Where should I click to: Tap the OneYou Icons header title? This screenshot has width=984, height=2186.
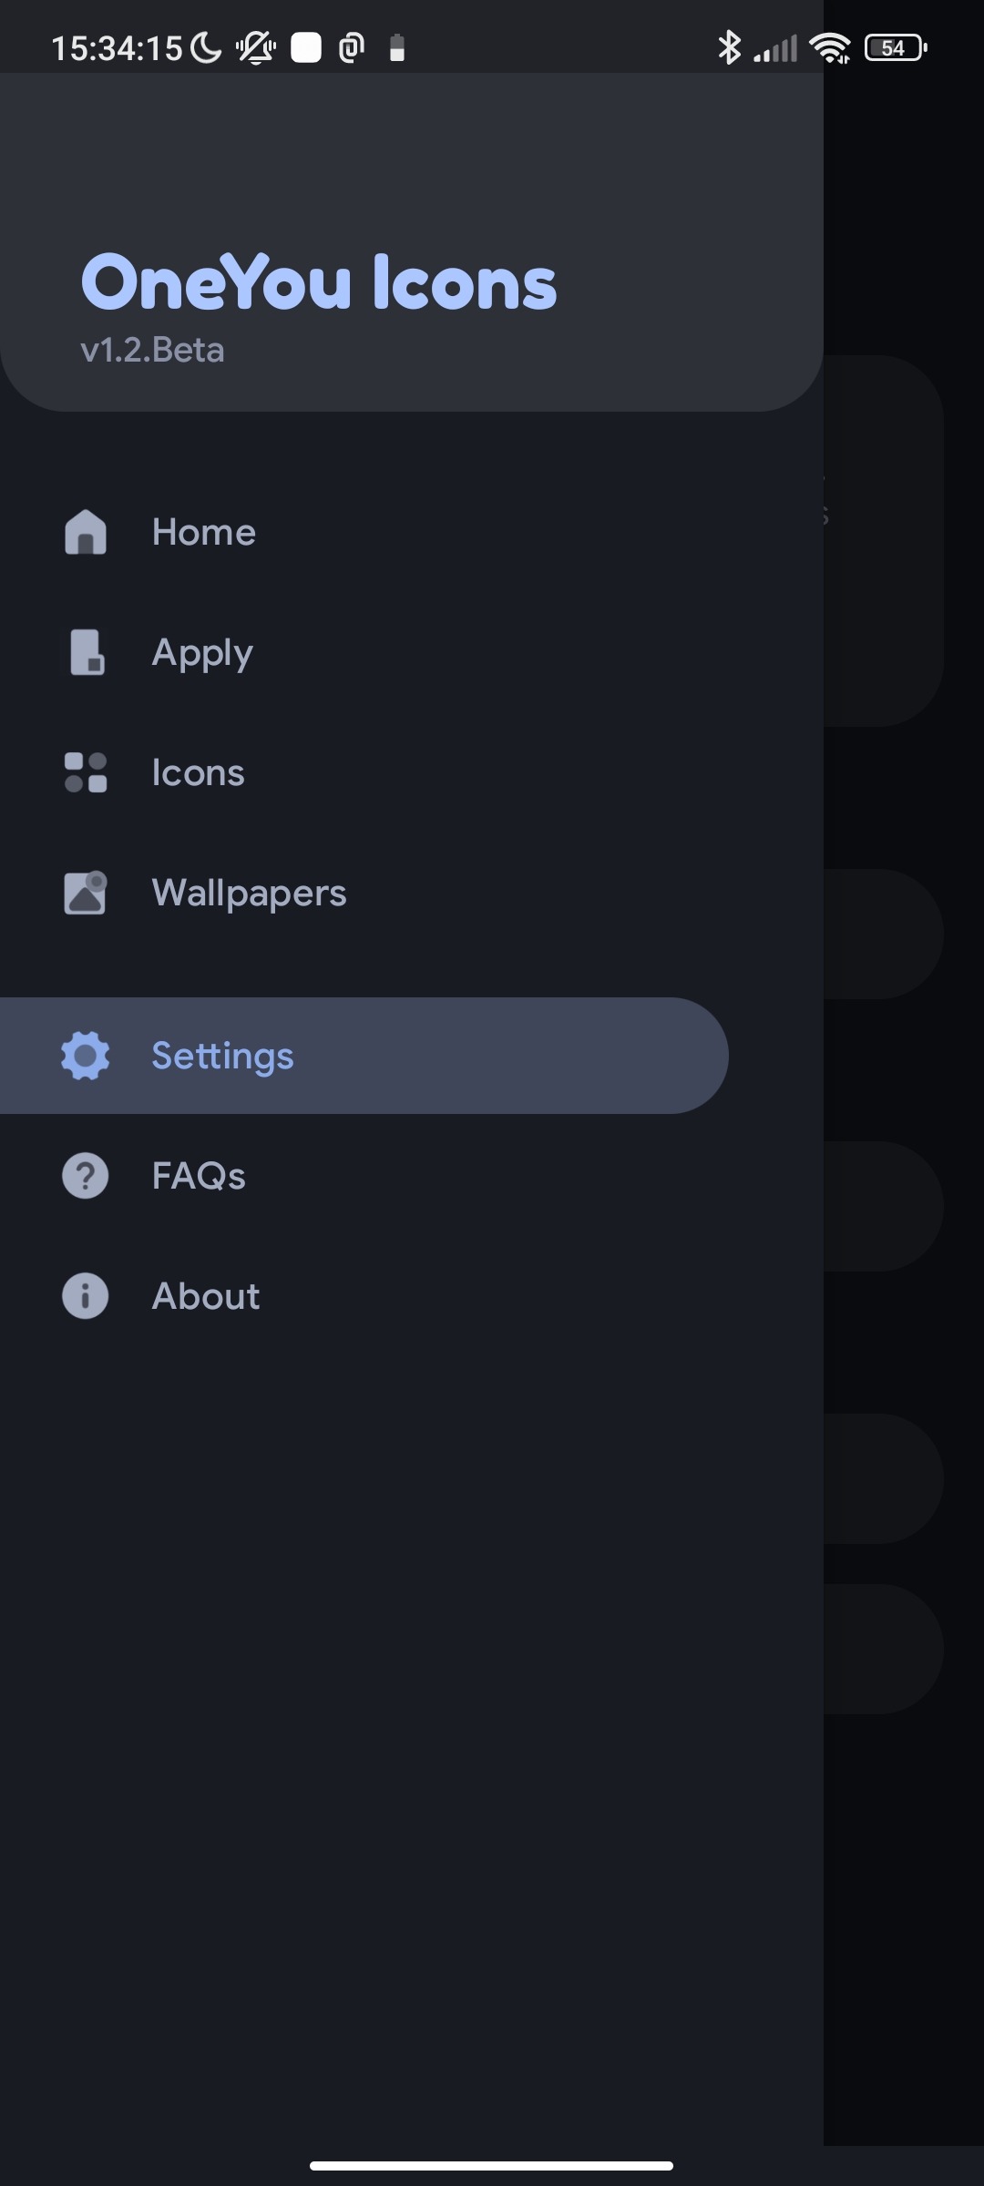tap(319, 282)
